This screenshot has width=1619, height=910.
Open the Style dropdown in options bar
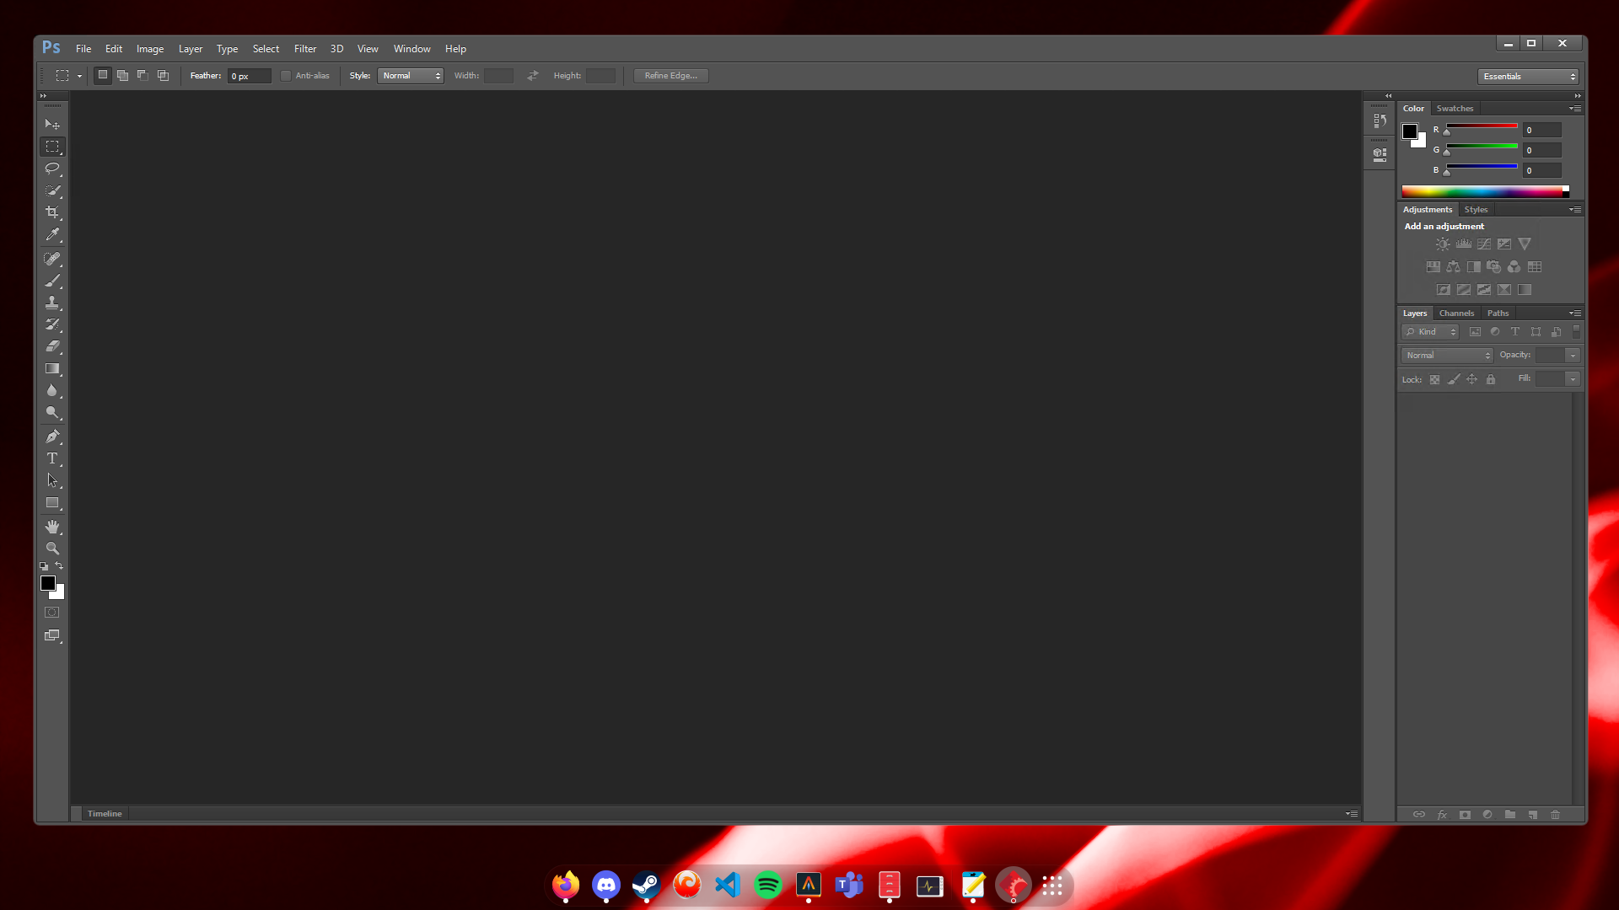point(411,75)
